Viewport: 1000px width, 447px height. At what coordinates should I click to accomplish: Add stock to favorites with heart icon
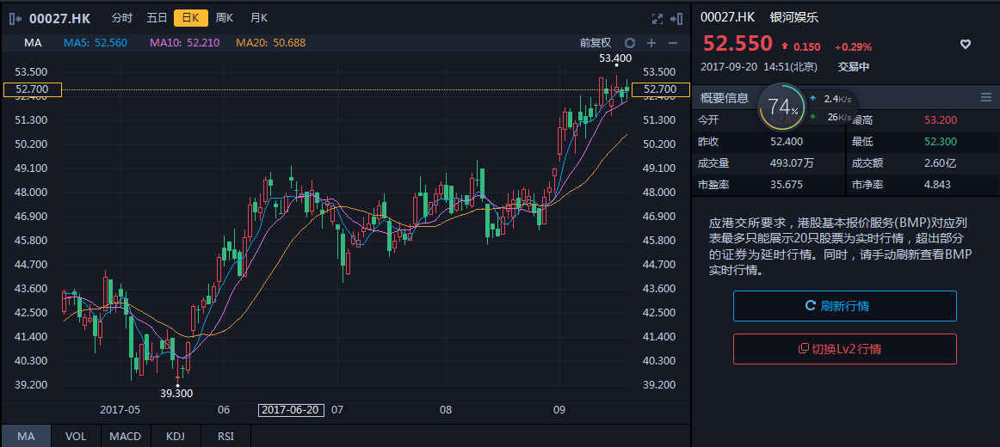click(x=966, y=45)
